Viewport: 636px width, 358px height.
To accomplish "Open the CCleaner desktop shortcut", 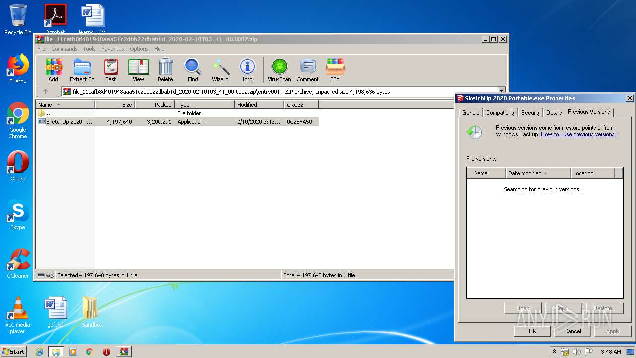I will click(18, 264).
